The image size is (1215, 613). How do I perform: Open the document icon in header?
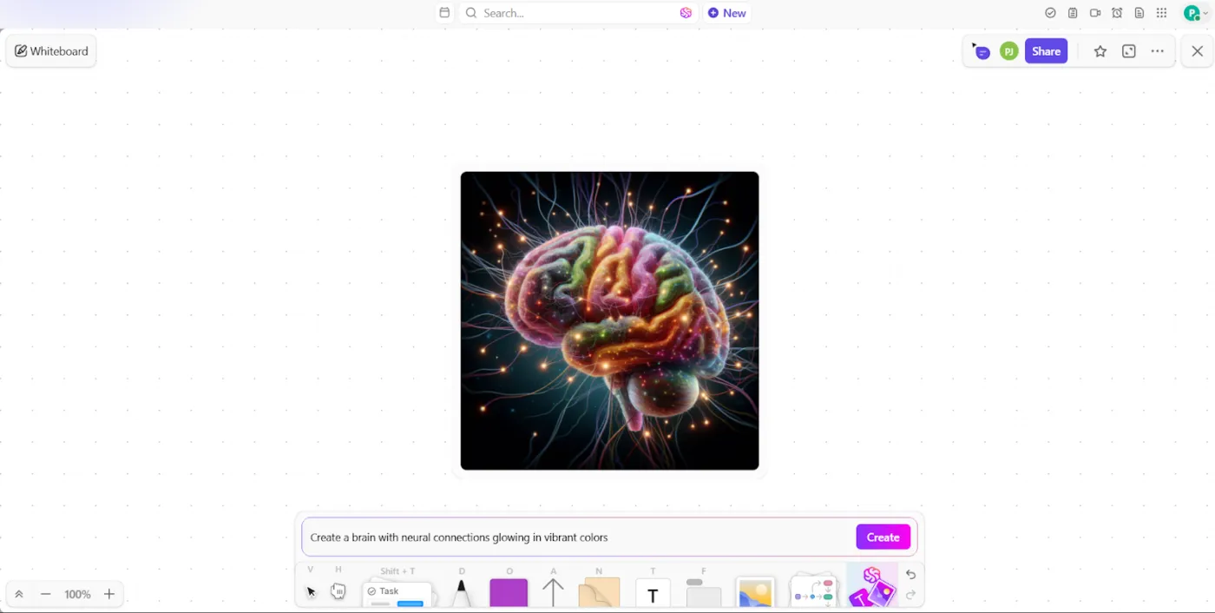(x=1139, y=13)
